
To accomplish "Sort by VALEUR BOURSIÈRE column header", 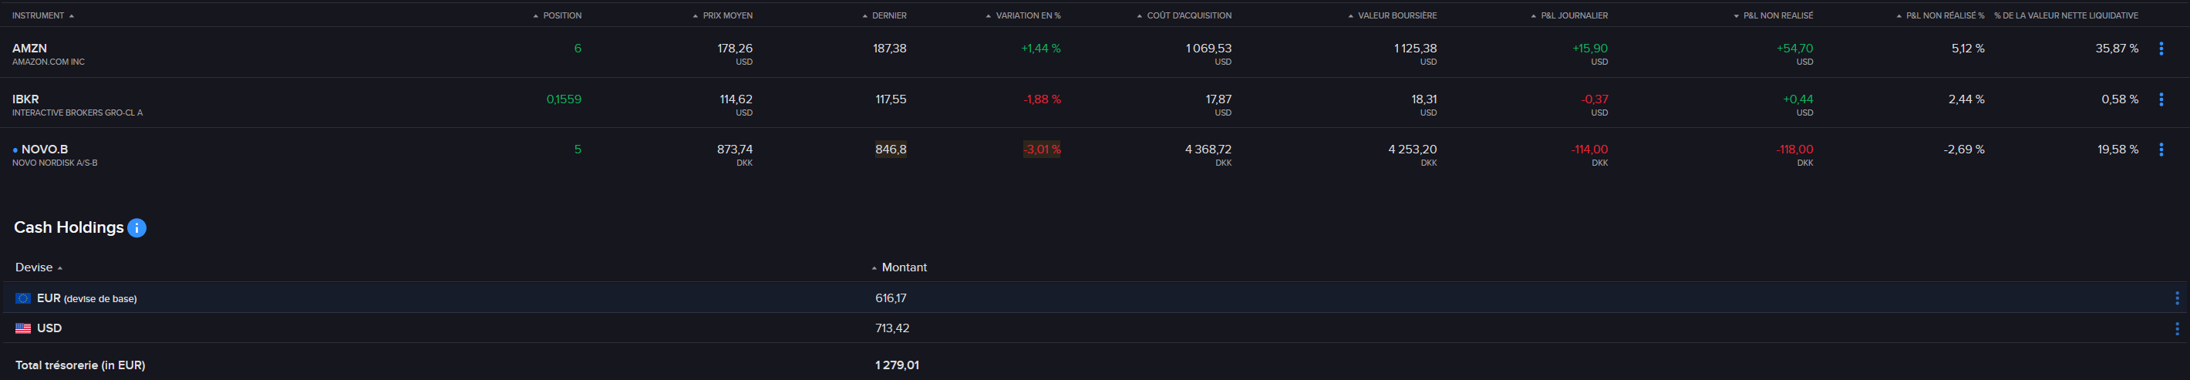I will click(x=1397, y=15).
